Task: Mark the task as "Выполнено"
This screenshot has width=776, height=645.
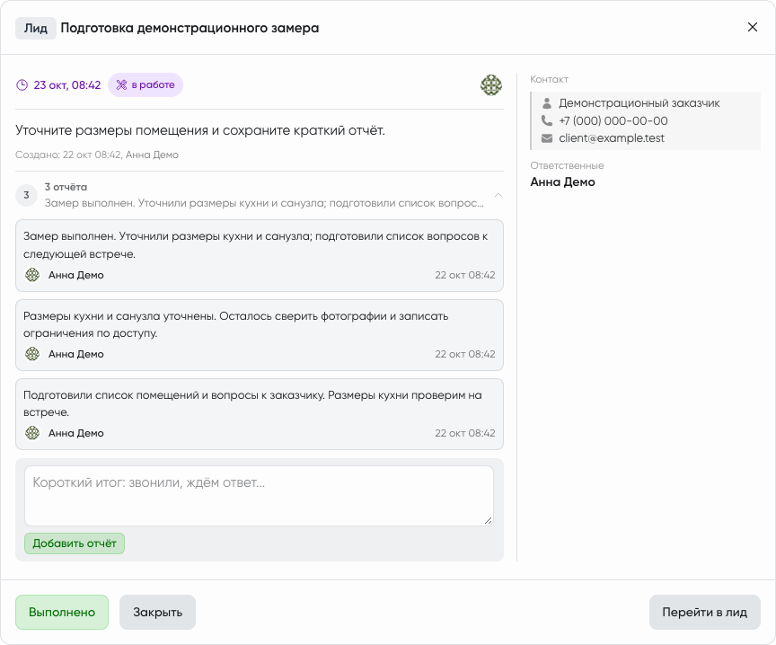Action: click(x=62, y=613)
